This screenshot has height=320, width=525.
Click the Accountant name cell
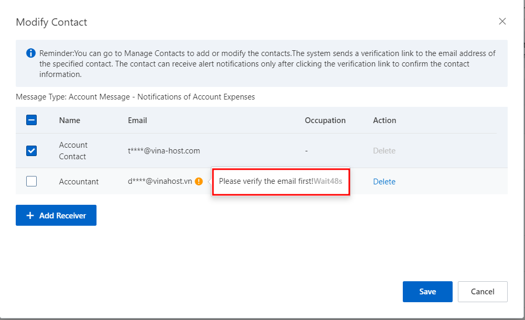tap(79, 182)
